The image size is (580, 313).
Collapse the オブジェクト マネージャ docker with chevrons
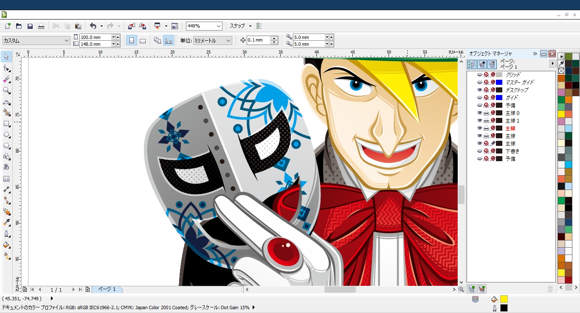point(535,54)
